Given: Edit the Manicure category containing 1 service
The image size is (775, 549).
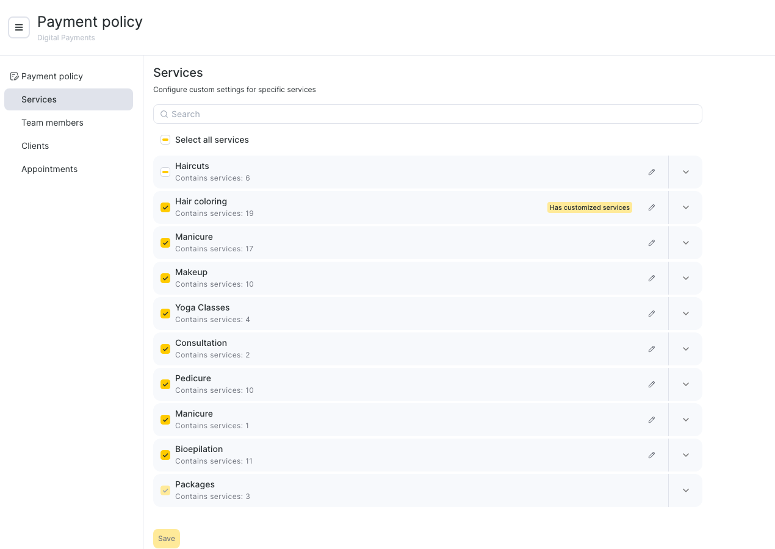Looking at the screenshot, I should click(652, 420).
